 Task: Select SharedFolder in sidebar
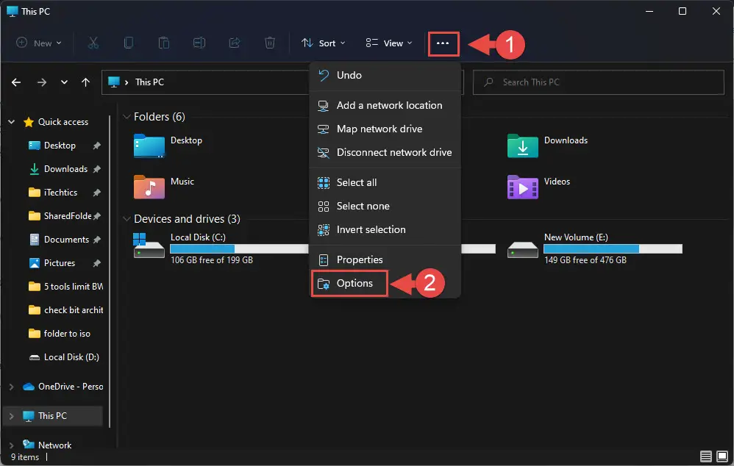pyautogui.click(x=68, y=216)
